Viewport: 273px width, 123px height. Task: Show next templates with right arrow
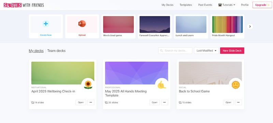[x=250, y=26]
